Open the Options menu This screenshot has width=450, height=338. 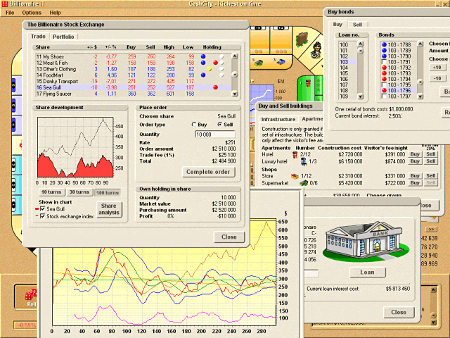click(32, 13)
